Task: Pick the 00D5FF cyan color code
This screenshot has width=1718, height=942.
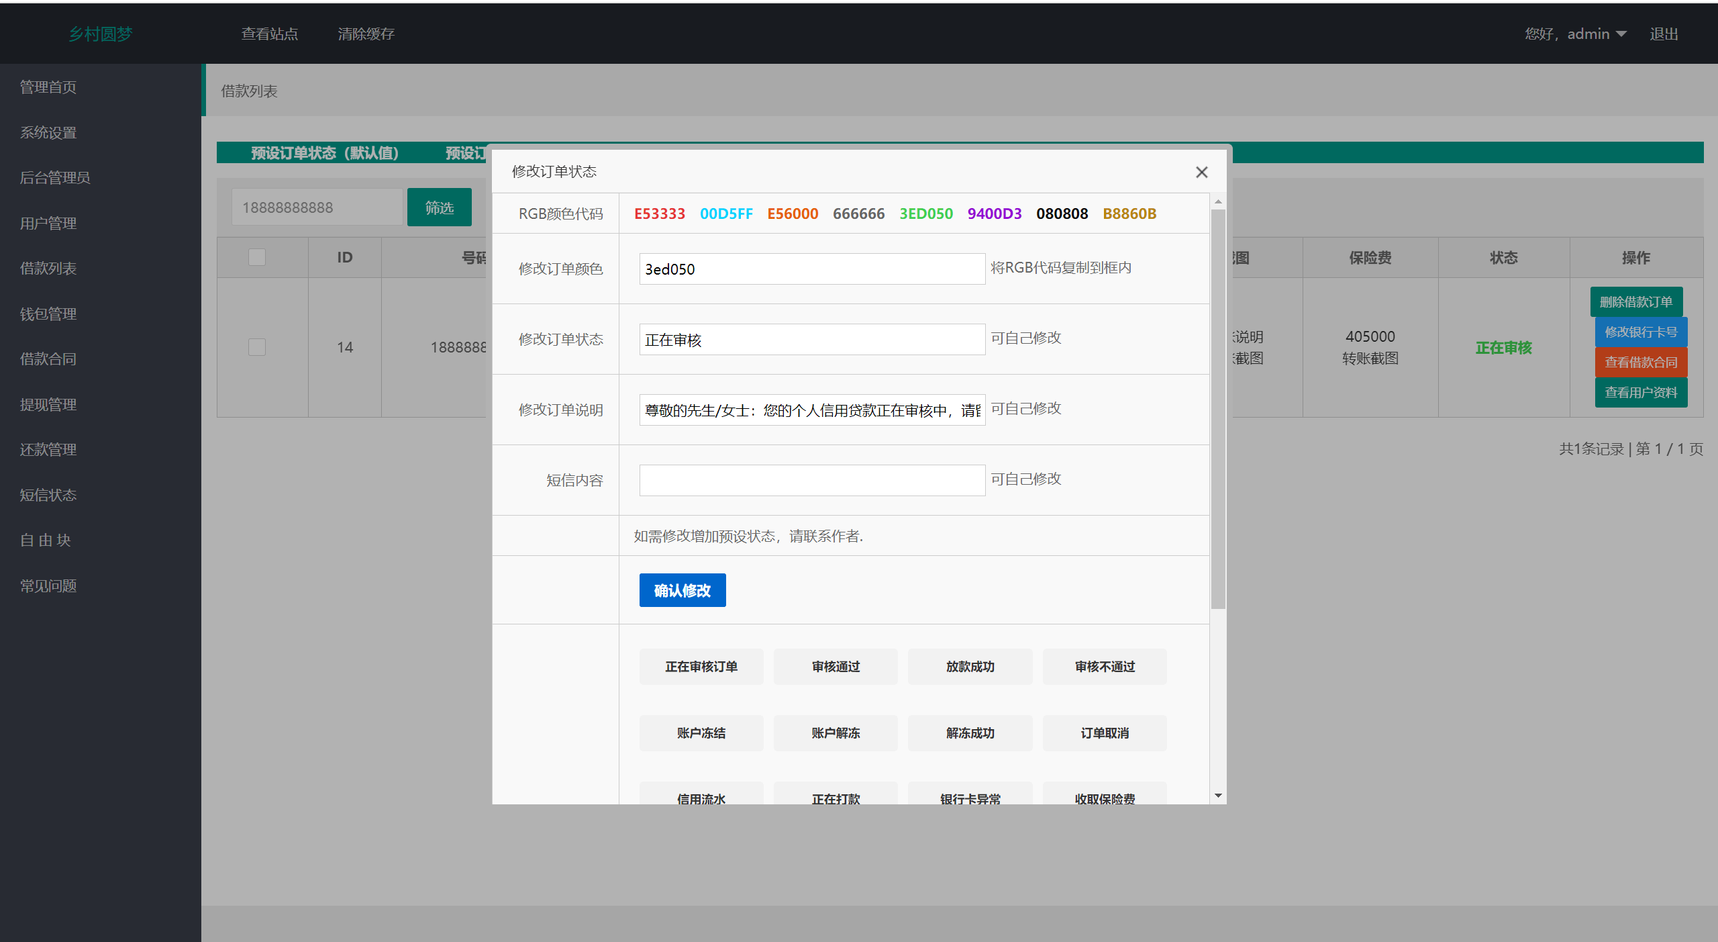Action: coord(726,214)
